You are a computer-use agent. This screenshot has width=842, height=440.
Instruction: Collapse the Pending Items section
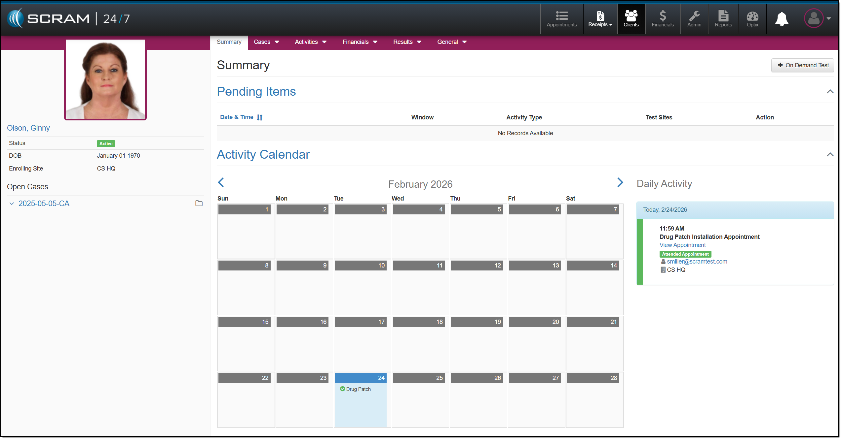pyautogui.click(x=830, y=92)
